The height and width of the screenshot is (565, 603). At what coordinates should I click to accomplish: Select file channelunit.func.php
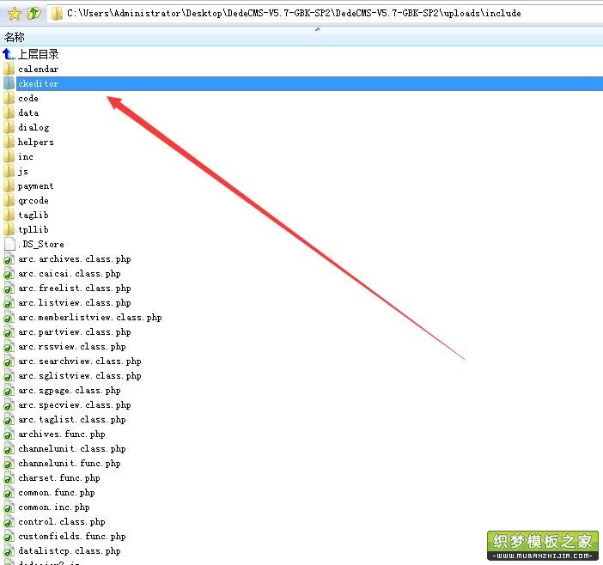[x=70, y=464]
